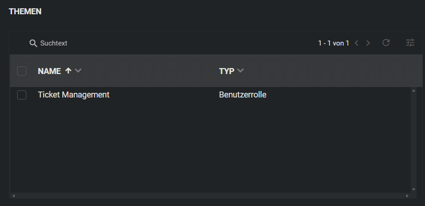This screenshot has height=206, width=425.
Task: Open the Ticket Management entry
Action: (x=73, y=95)
